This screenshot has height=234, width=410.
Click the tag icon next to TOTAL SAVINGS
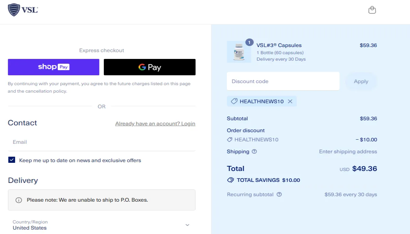tap(230, 180)
